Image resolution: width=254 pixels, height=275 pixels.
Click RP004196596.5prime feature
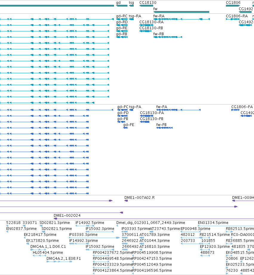[x=152, y=271]
